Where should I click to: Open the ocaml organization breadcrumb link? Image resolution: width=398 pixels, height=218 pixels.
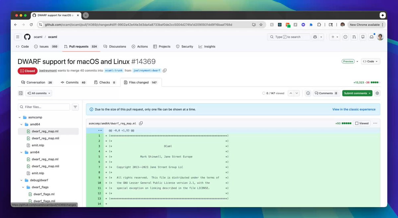click(38, 37)
